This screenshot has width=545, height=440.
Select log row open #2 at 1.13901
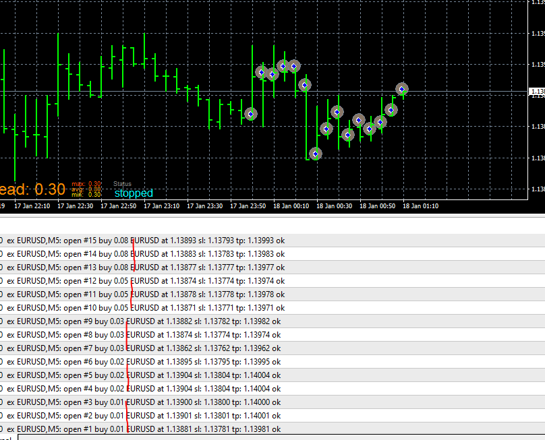pos(272,415)
